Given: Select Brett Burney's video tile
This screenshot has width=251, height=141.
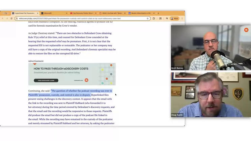Looking at the screenshot, I should [211, 48].
